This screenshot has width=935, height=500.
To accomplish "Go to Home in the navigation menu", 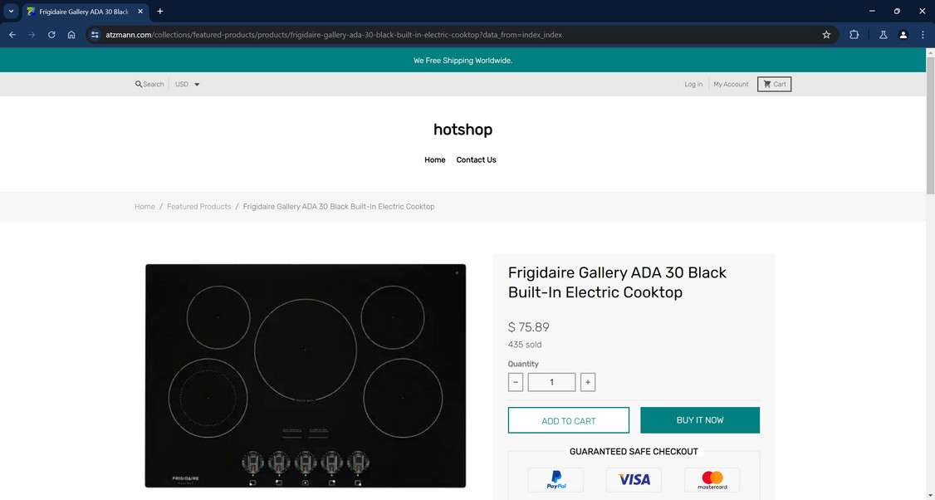I will [435, 160].
